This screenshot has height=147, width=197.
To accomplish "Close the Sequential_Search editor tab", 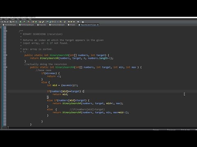I will tap(98, 25).
